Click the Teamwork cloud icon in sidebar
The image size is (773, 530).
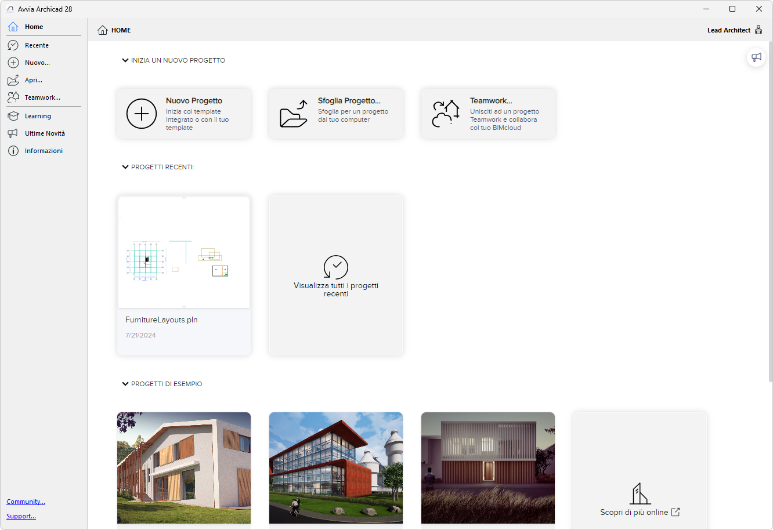[x=13, y=97]
